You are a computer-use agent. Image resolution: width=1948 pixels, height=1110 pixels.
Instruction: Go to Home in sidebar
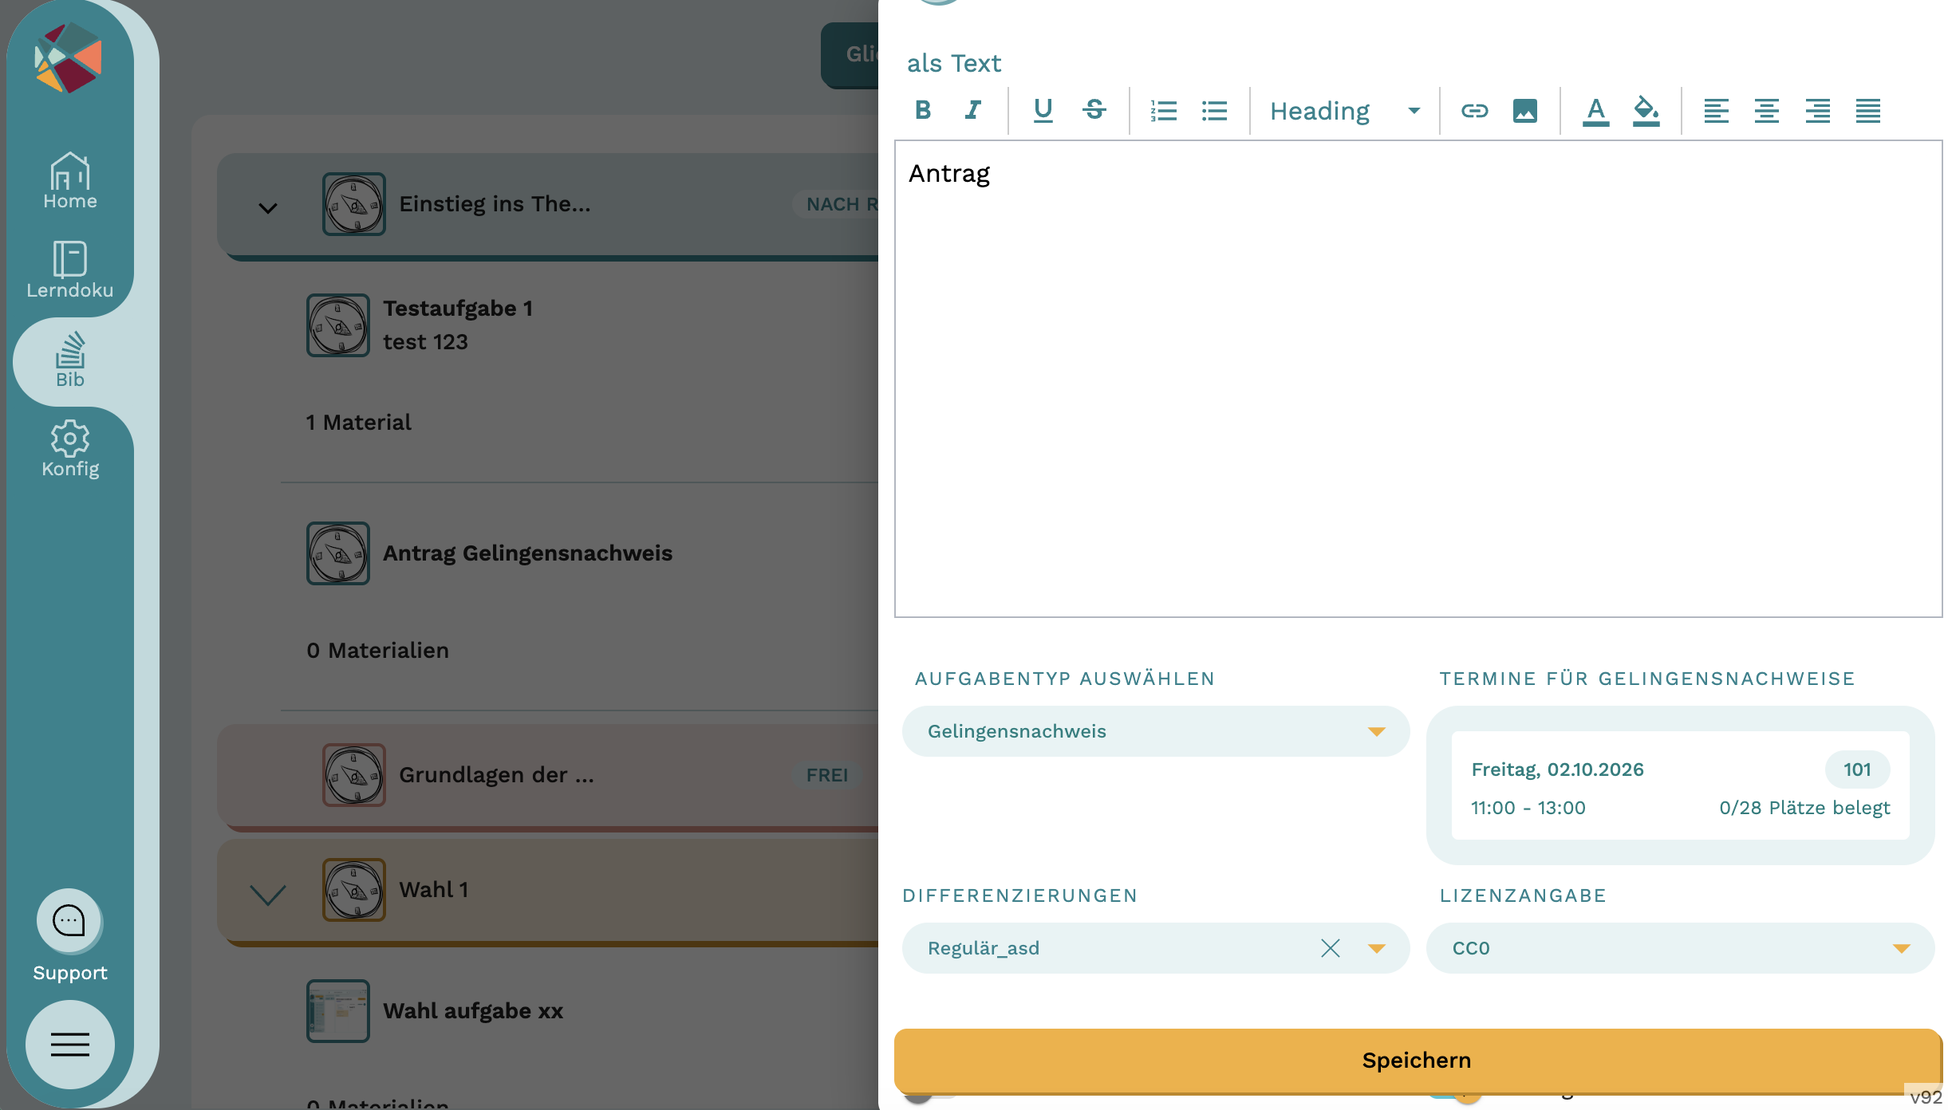pyautogui.click(x=70, y=181)
